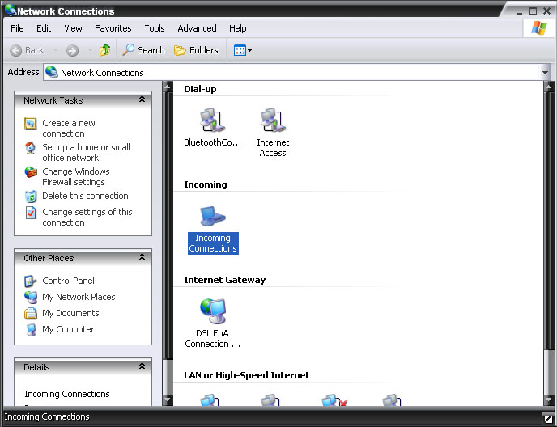Click the left task pane scroll down arrow
This screenshot has height=427, width=557.
(x=168, y=400)
